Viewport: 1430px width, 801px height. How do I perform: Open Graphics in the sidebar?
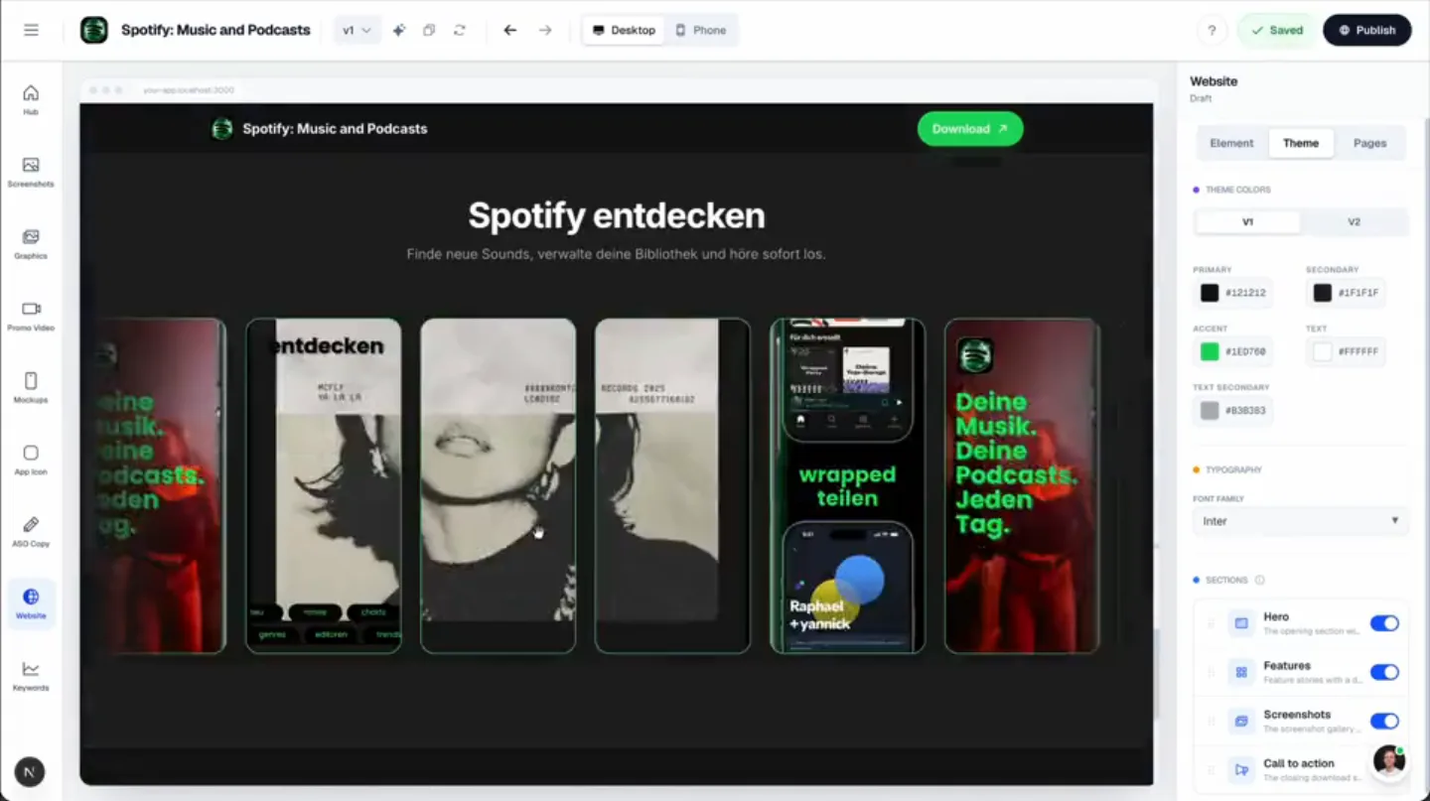31,243
